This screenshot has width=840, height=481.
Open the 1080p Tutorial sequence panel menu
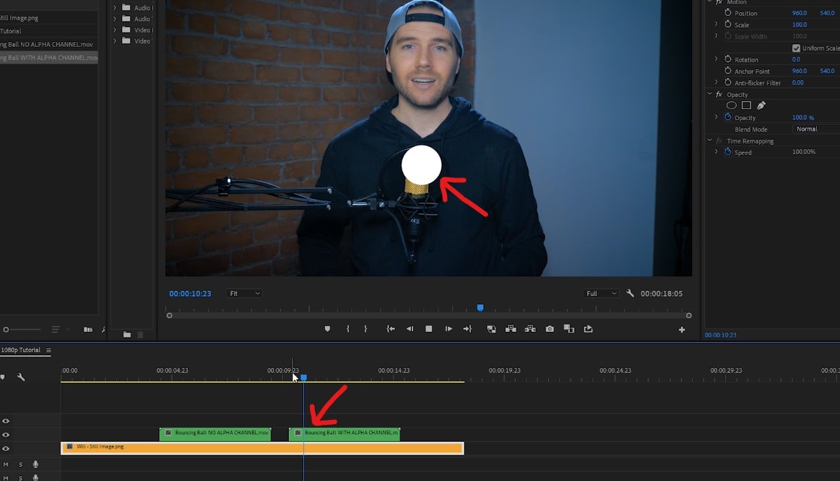[x=48, y=350]
